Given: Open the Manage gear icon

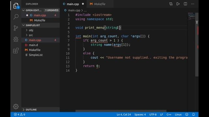Looking at the screenshot, I should point(16,106).
